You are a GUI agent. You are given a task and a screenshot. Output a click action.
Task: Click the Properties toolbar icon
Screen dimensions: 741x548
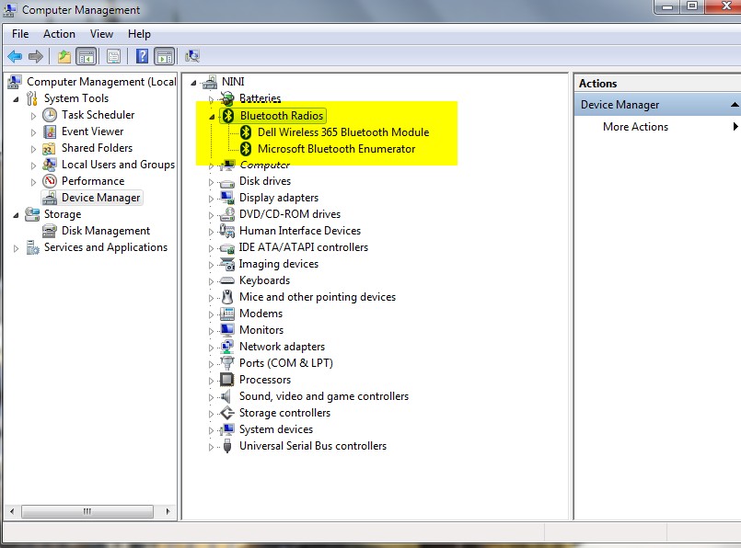point(113,57)
